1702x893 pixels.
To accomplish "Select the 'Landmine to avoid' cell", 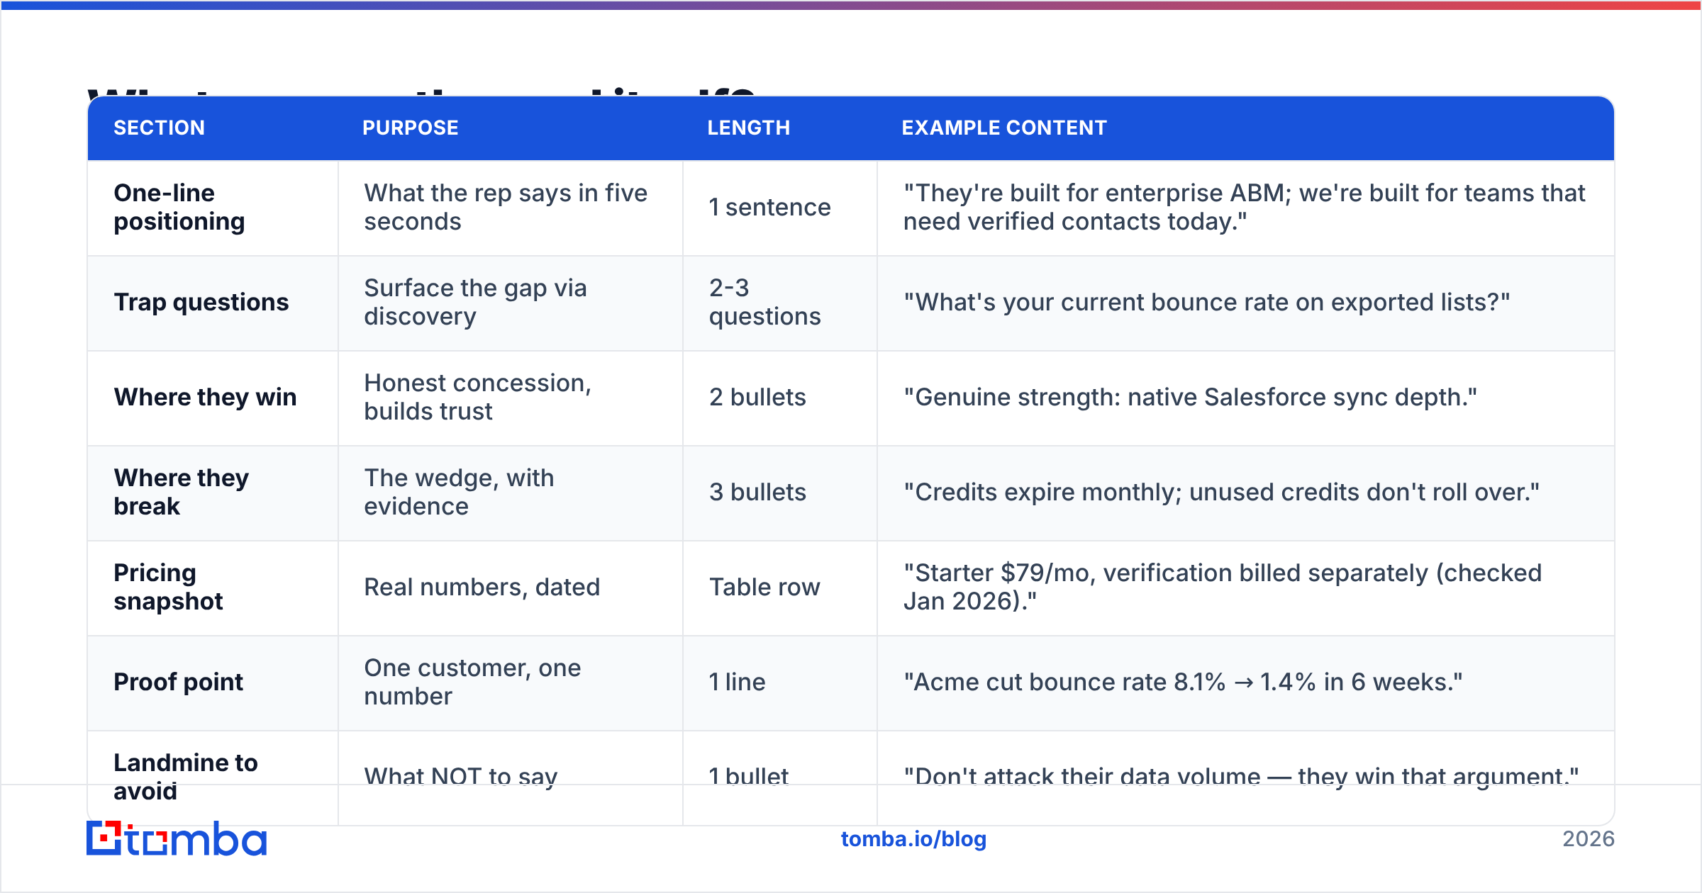I will 213,777.
